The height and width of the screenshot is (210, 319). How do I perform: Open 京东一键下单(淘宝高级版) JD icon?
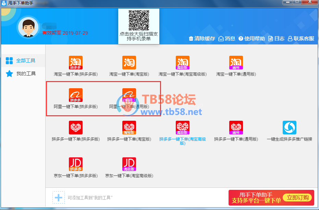[x=129, y=164]
